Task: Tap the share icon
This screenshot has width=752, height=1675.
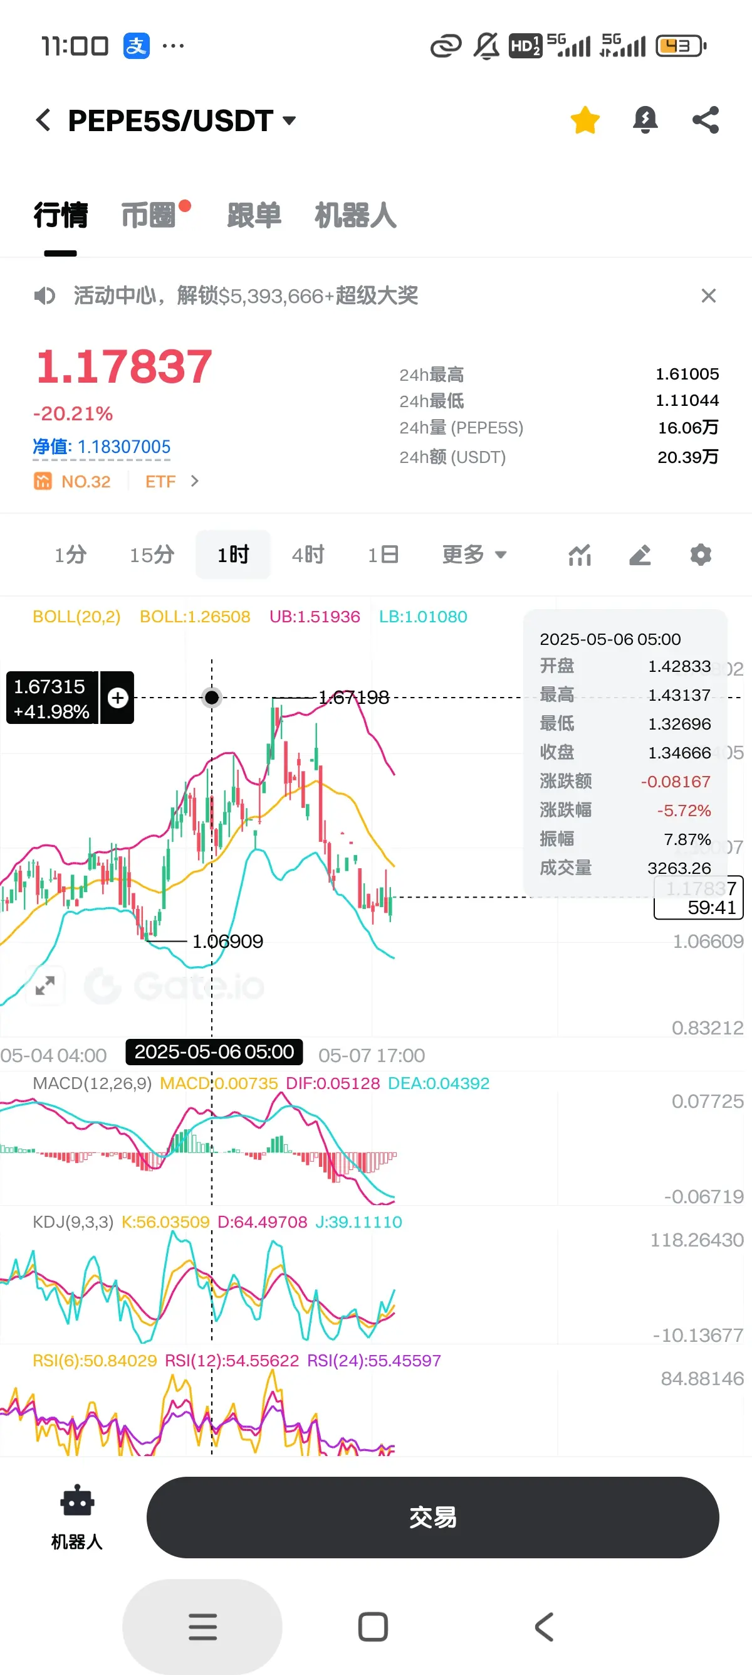Action: (x=705, y=120)
